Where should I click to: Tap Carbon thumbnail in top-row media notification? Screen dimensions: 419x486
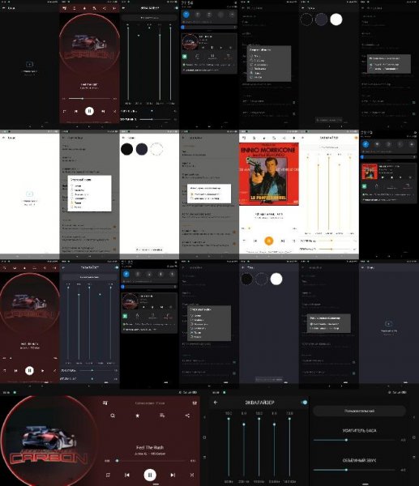190,42
